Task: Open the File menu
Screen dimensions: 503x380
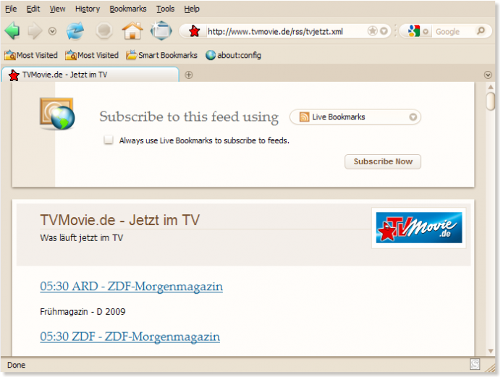Action: click(x=11, y=9)
